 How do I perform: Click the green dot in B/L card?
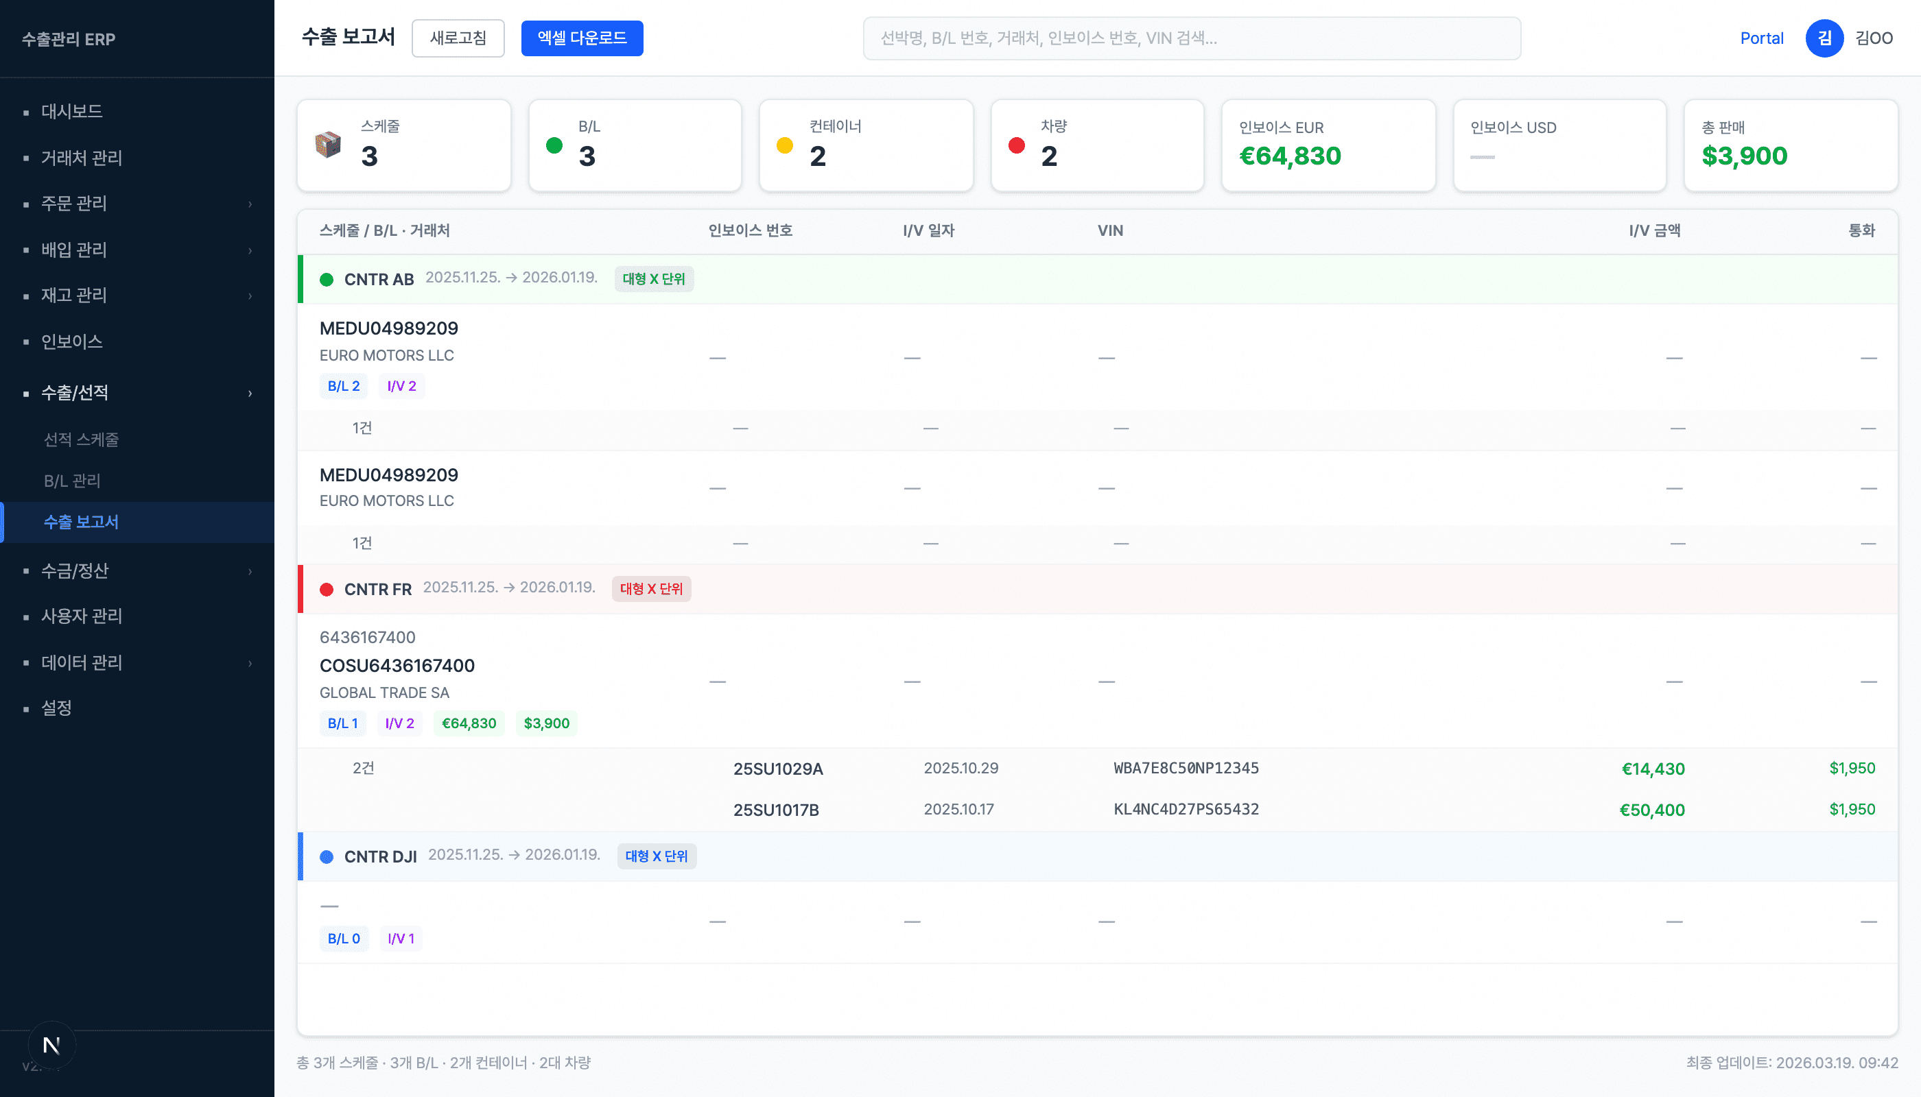pyautogui.click(x=554, y=145)
